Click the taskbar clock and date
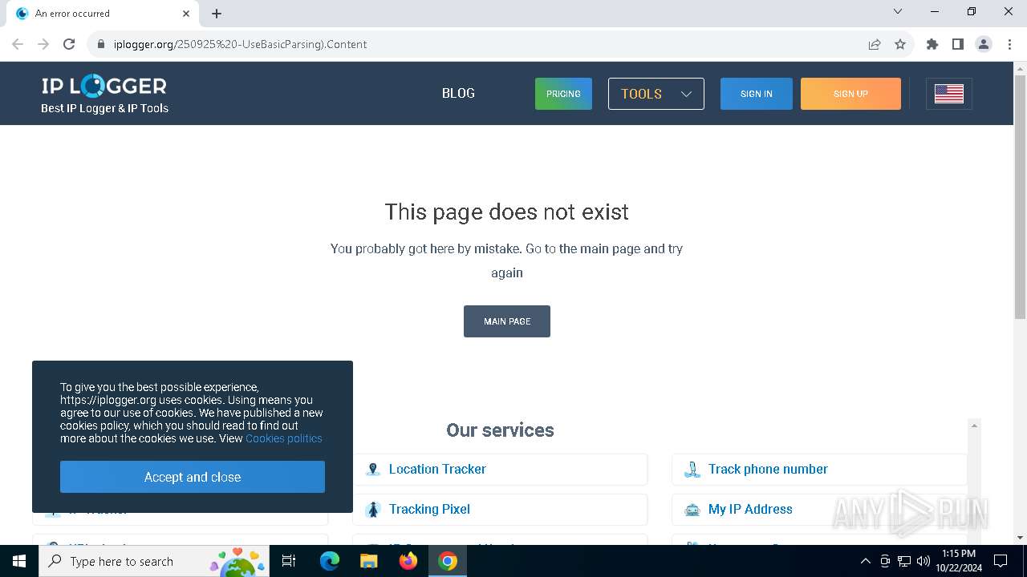 [959, 561]
